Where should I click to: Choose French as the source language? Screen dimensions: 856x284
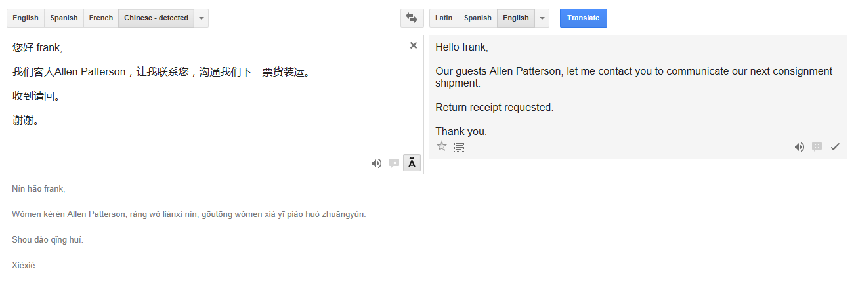coord(101,18)
